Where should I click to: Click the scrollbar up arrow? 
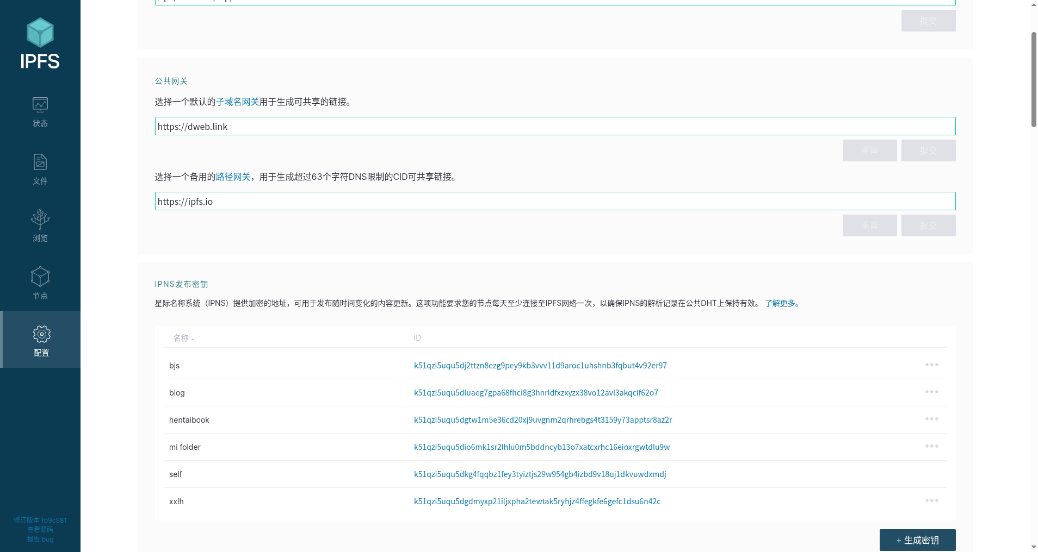[1034, 4]
